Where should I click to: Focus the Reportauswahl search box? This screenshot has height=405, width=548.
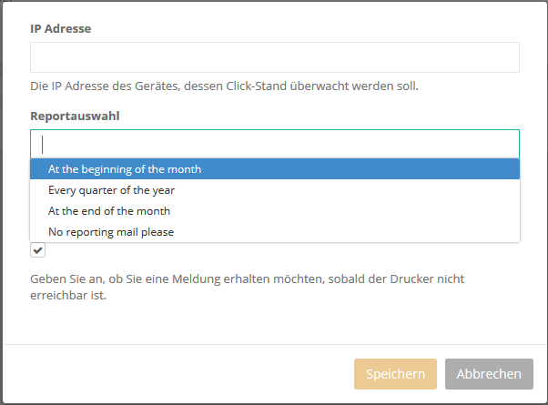tap(274, 144)
